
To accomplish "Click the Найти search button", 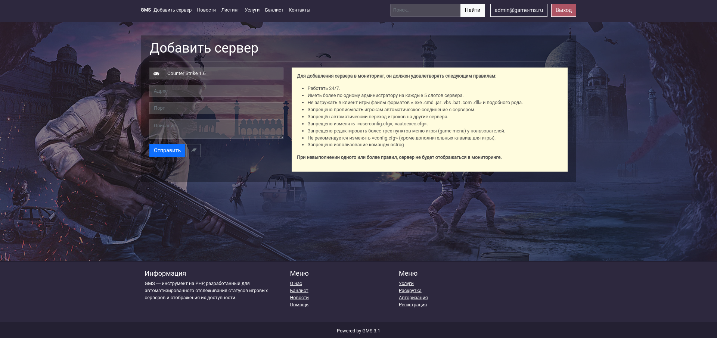I will pyautogui.click(x=472, y=10).
